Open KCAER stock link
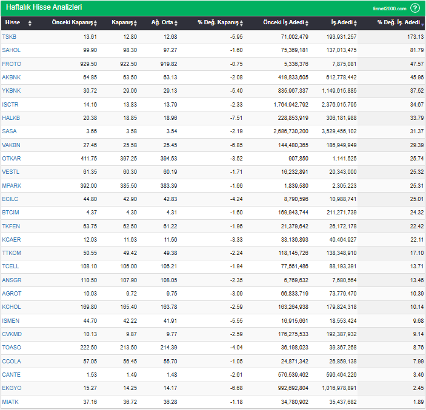The height and width of the screenshot is (410, 426). [11, 239]
